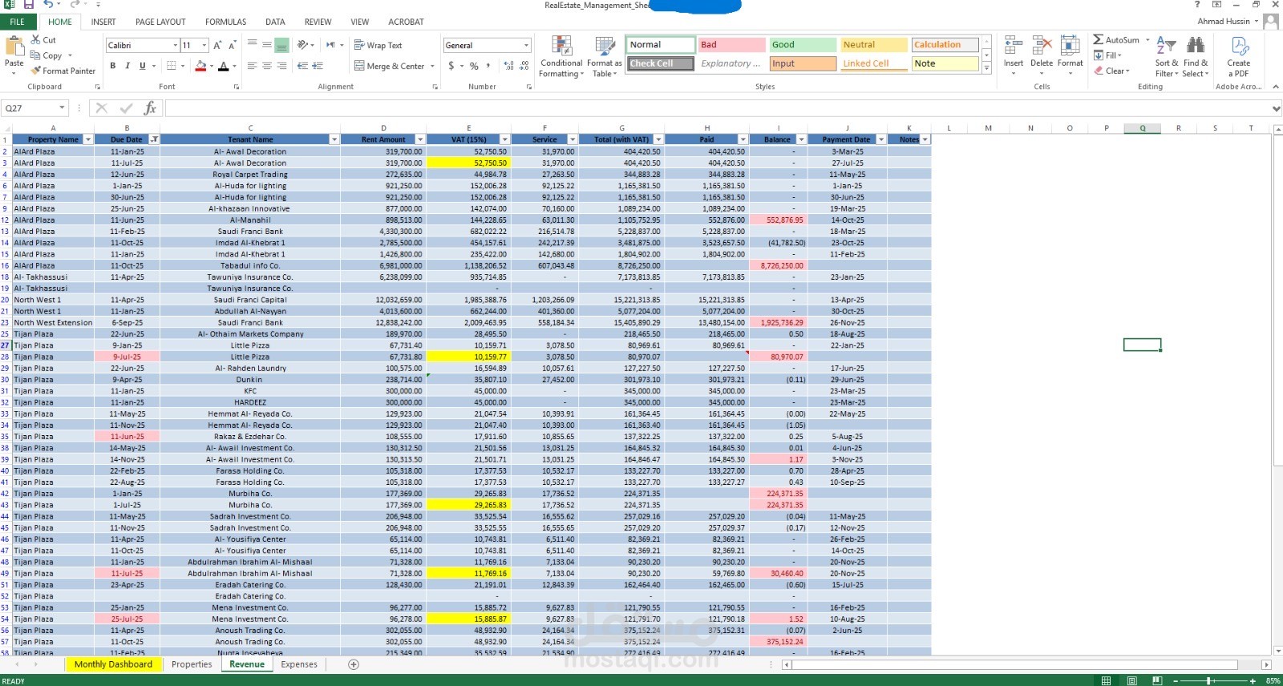Cut the selected cells

pyautogui.click(x=43, y=39)
